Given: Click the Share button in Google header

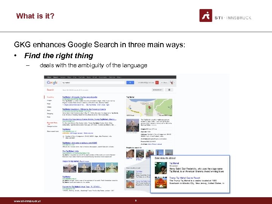Looking at the screenshot, I should 164,83.
